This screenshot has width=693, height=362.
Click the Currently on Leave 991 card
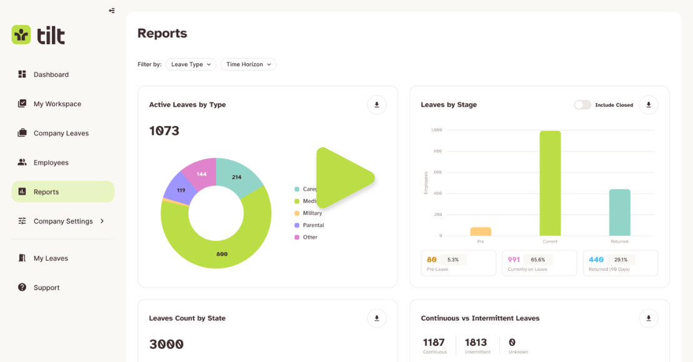pyautogui.click(x=539, y=263)
